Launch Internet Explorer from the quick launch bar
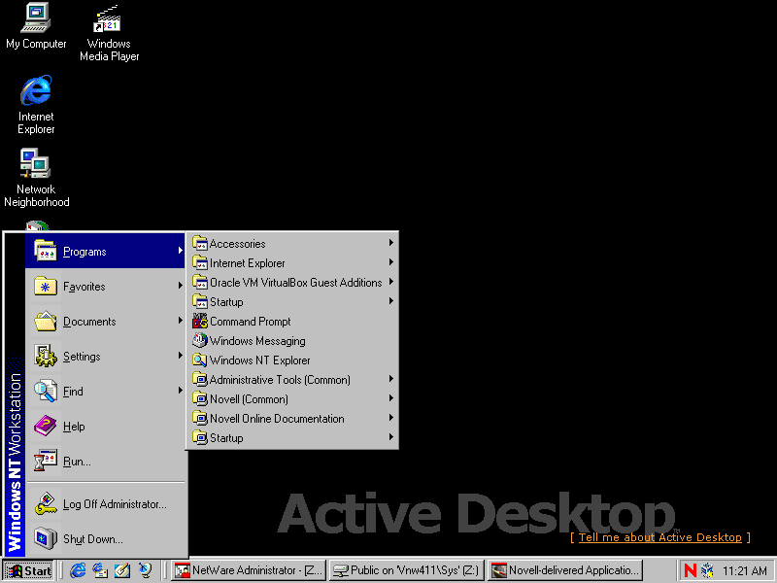Screen dimensions: 777x583 coord(78,570)
